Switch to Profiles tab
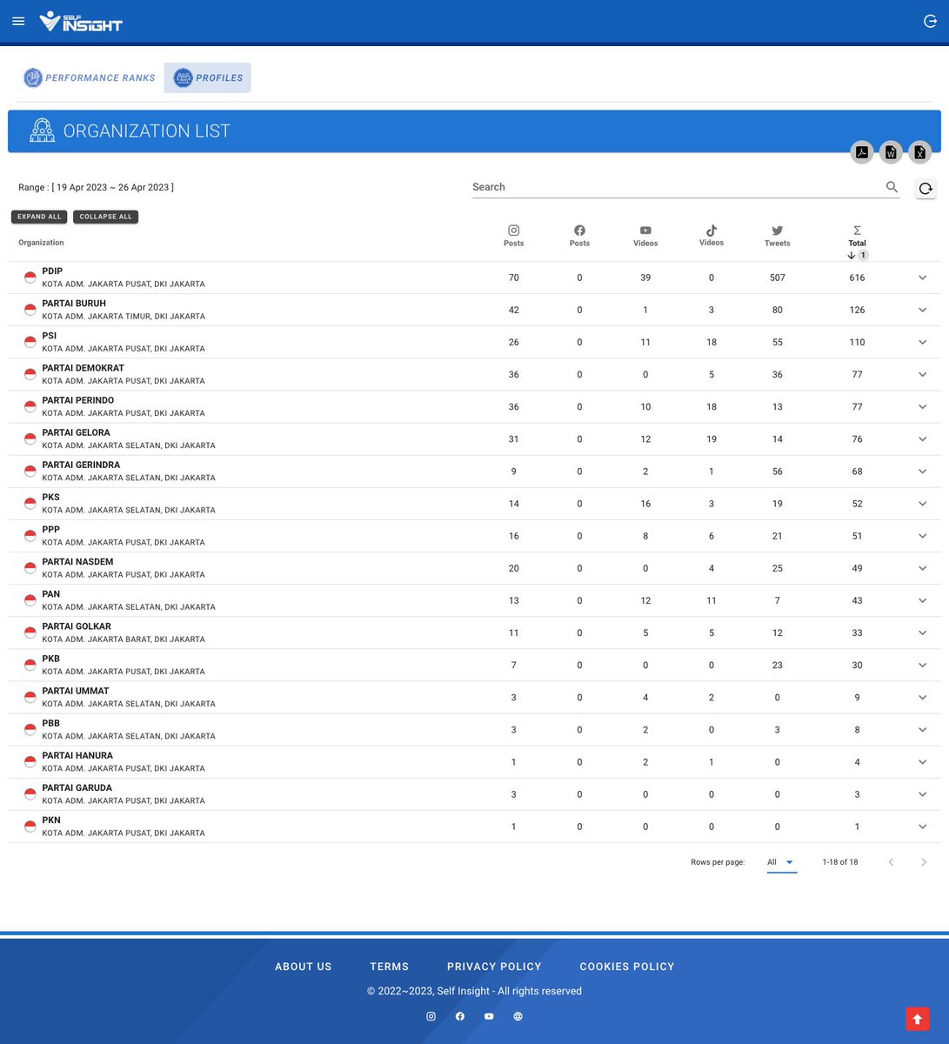Viewport: 949px width, 1044px height. point(208,77)
